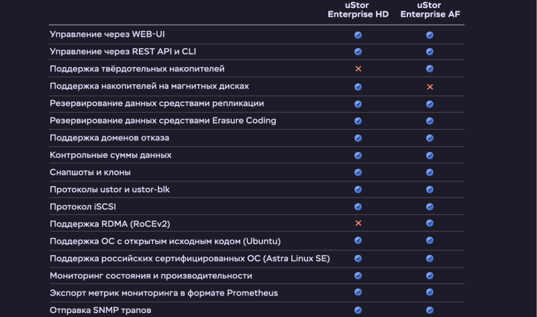
Task: Click the AF checkmark for Отправка SNMP трапов
Action: click(430, 310)
